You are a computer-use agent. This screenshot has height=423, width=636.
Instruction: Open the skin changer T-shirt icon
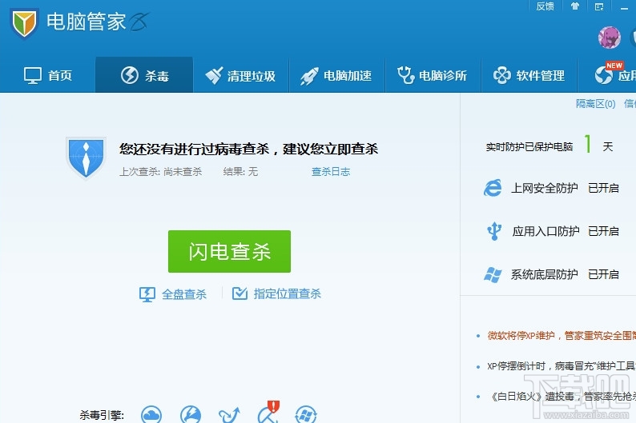click(x=575, y=6)
